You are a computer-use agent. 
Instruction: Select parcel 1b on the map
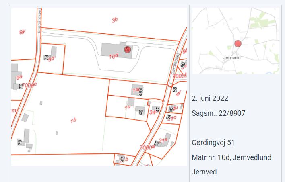(72, 120)
